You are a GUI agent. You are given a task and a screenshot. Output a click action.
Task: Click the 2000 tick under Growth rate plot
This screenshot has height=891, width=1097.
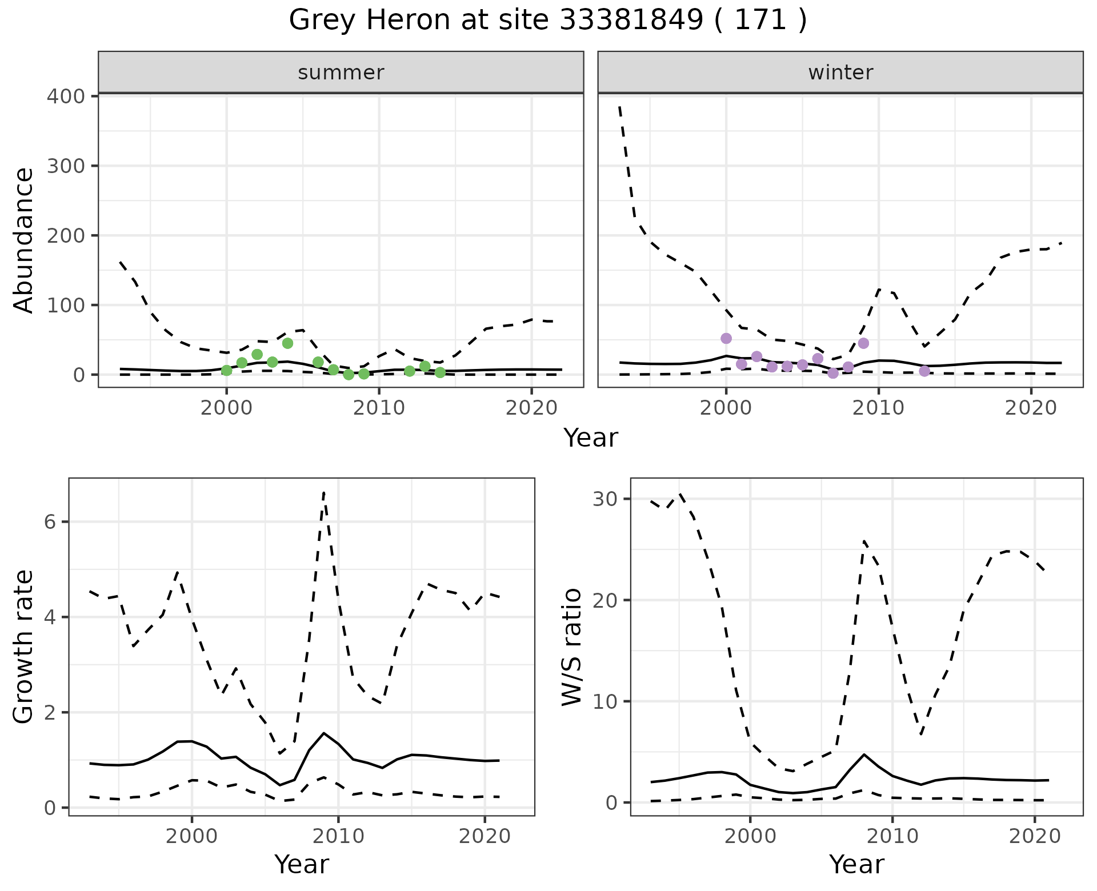[192, 837]
